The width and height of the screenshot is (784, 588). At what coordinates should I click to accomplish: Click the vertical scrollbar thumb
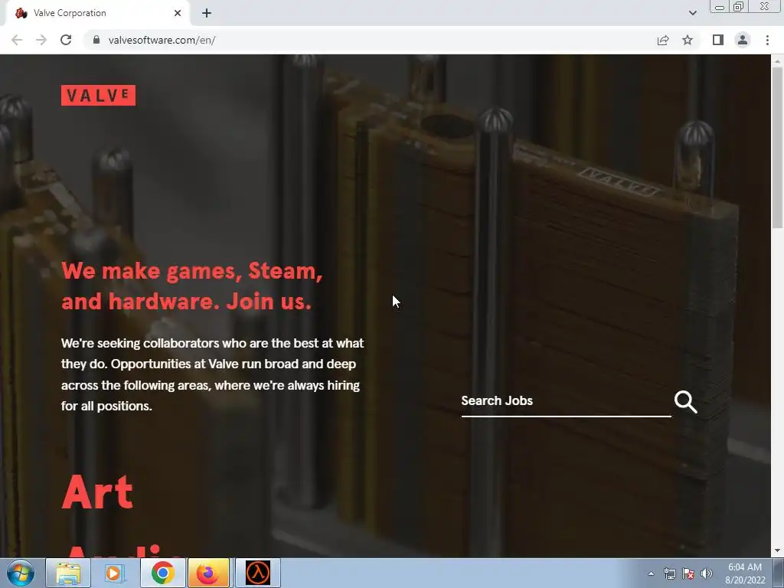click(777, 148)
